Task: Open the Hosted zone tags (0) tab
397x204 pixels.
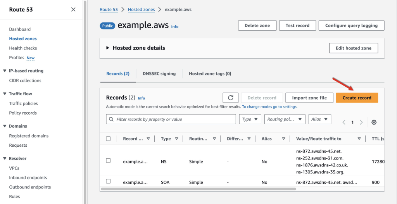Action: 210,74
